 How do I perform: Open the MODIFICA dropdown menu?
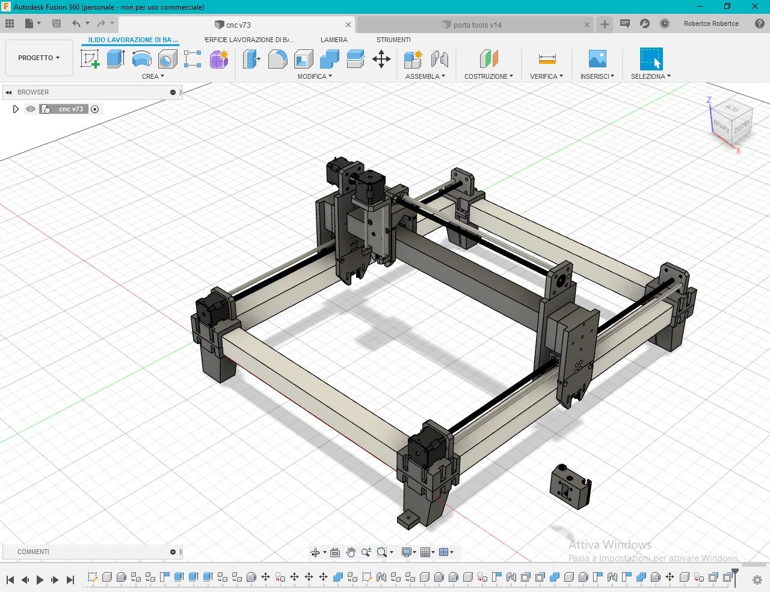[x=315, y=76]
